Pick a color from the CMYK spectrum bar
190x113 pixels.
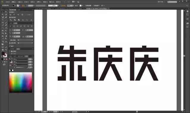(x=20, y=82)
